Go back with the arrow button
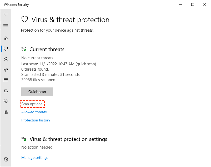Image resolution: width=211 pixels, height=167 pixels. [6, 14]
